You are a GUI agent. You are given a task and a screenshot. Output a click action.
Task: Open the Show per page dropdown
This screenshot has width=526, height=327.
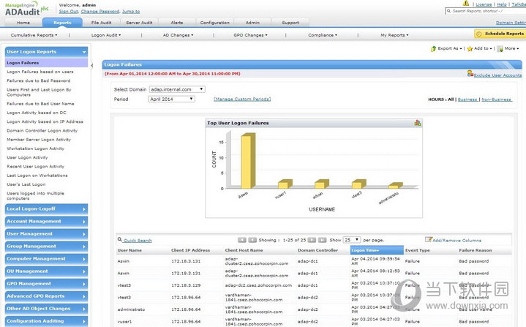(352, 240)
